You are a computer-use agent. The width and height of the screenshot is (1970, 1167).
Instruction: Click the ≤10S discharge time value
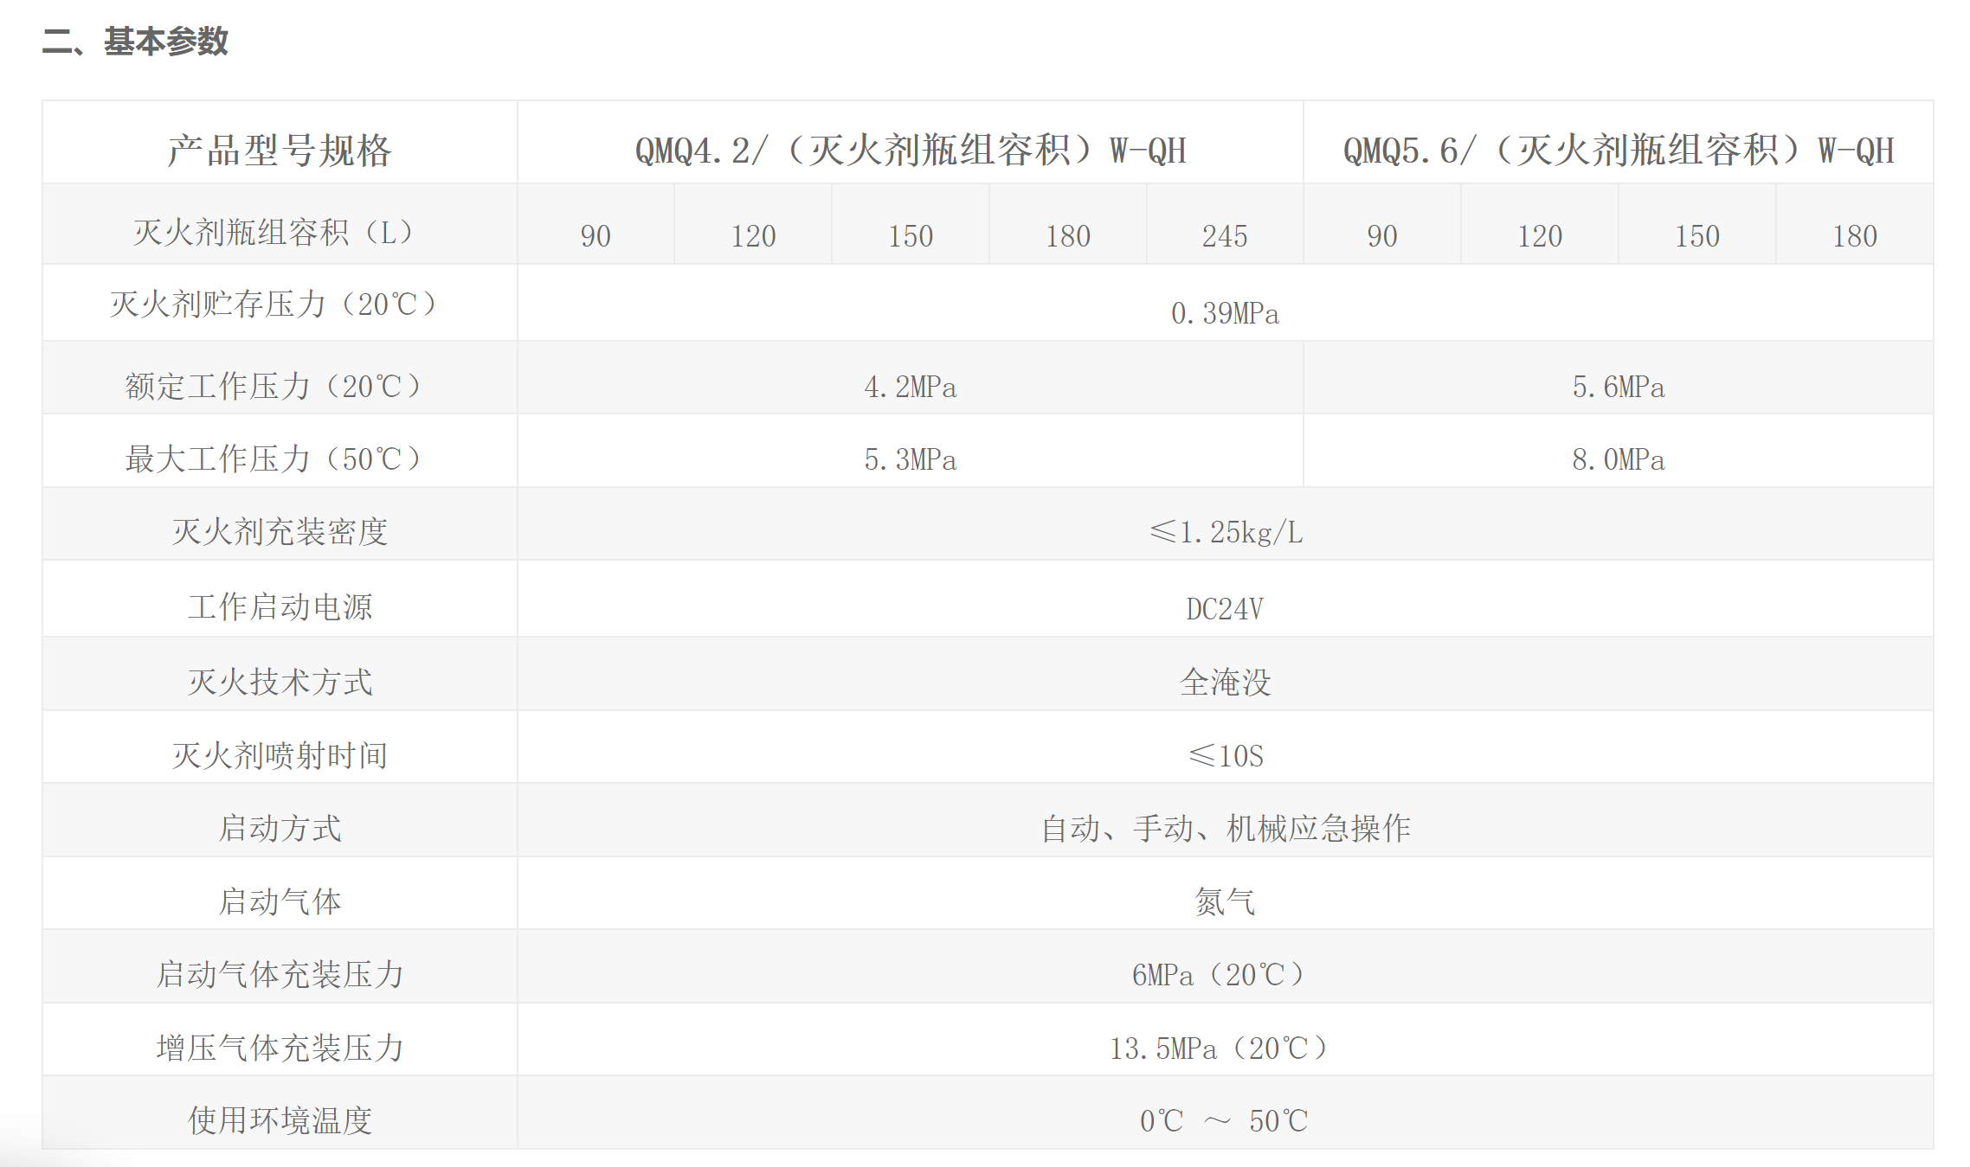tap(1224, 755)
